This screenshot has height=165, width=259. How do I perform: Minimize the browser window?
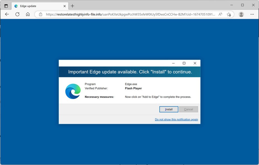coord(232,5)
